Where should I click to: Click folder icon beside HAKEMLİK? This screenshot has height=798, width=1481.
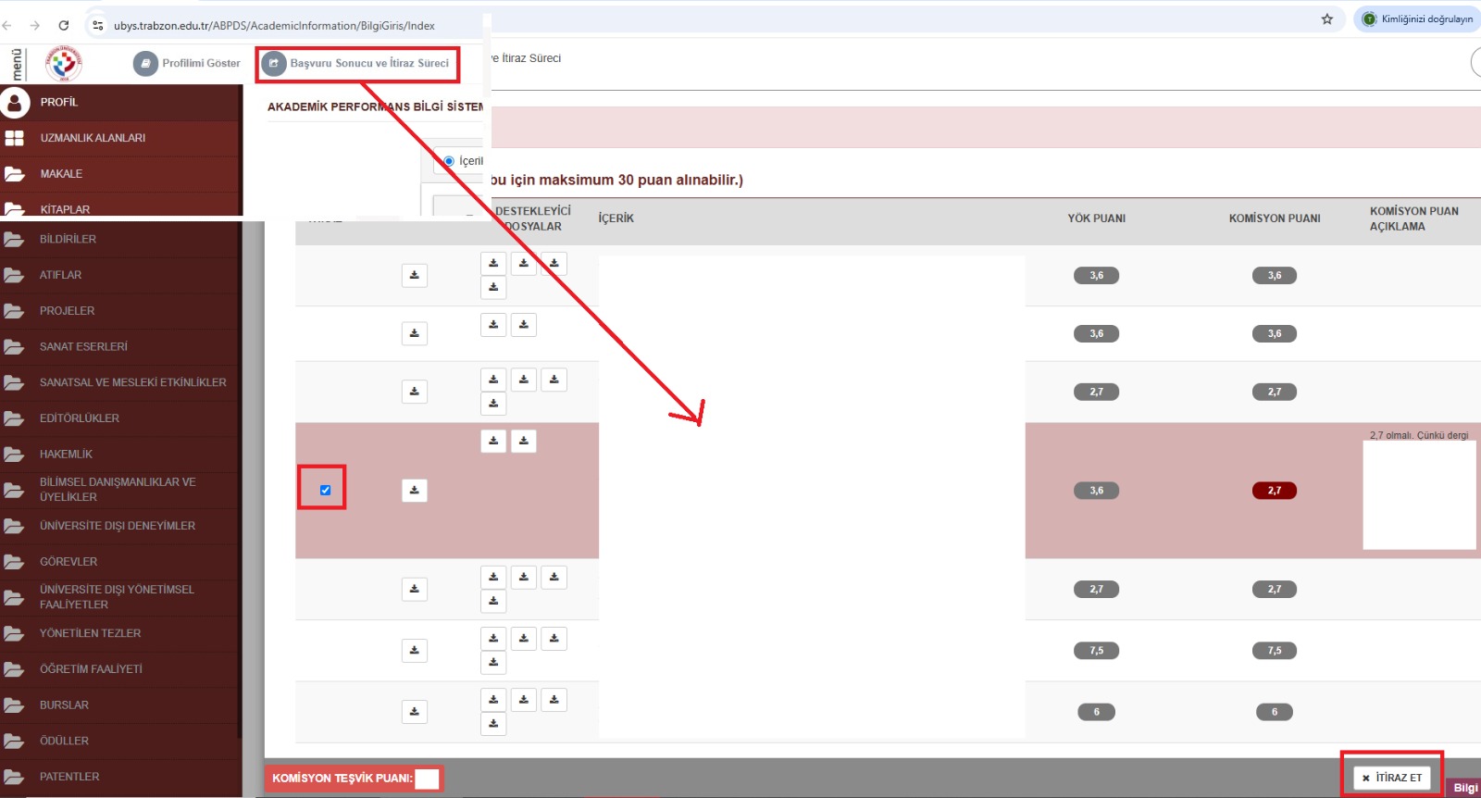click(x=14, y=455)
